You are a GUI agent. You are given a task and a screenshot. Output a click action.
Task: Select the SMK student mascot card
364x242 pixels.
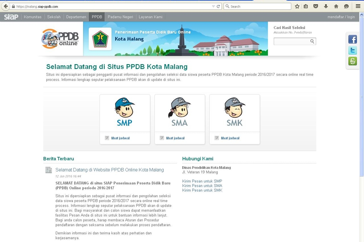click(234, 113)
